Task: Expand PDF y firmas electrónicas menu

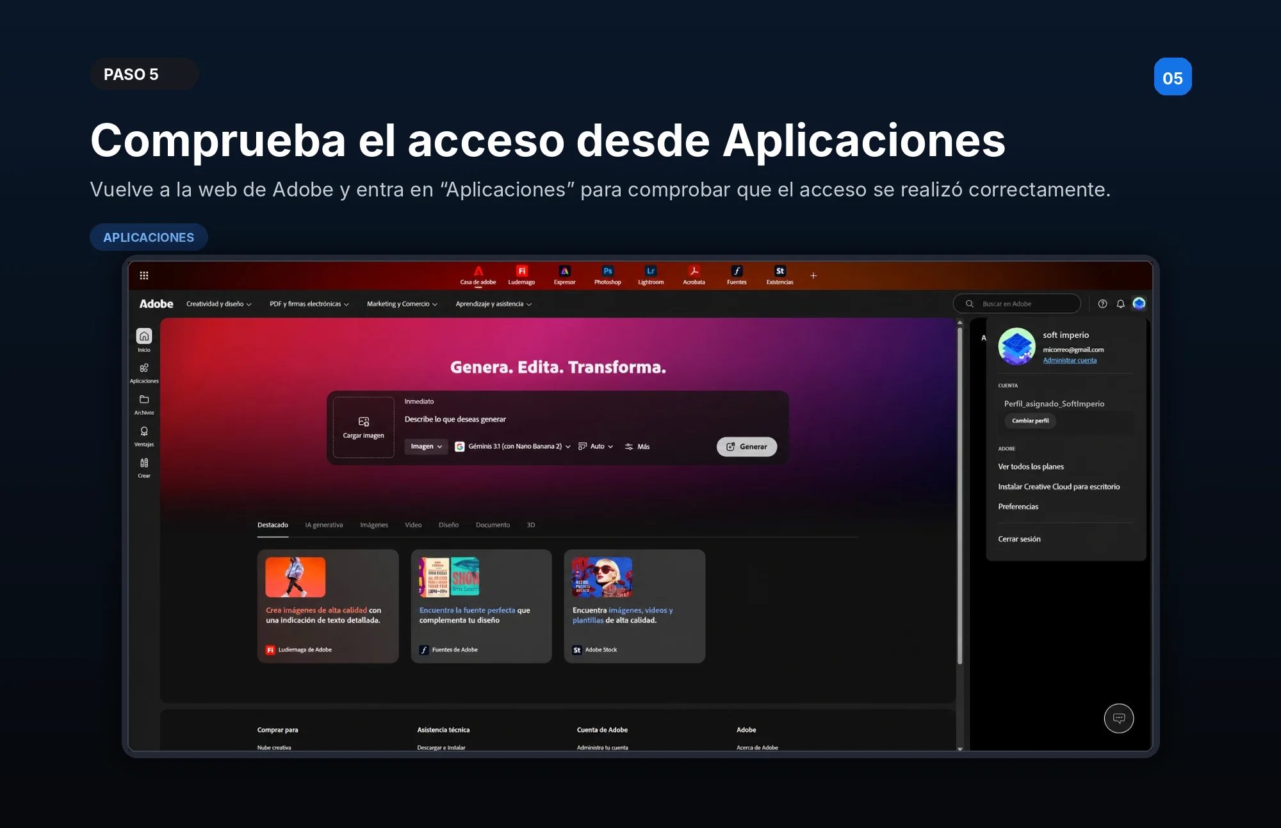Action: click(309, 304)
